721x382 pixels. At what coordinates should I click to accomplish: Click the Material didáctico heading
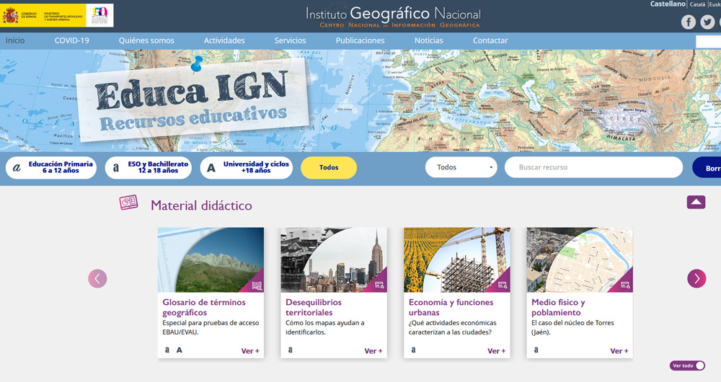[x=201, y=205]
